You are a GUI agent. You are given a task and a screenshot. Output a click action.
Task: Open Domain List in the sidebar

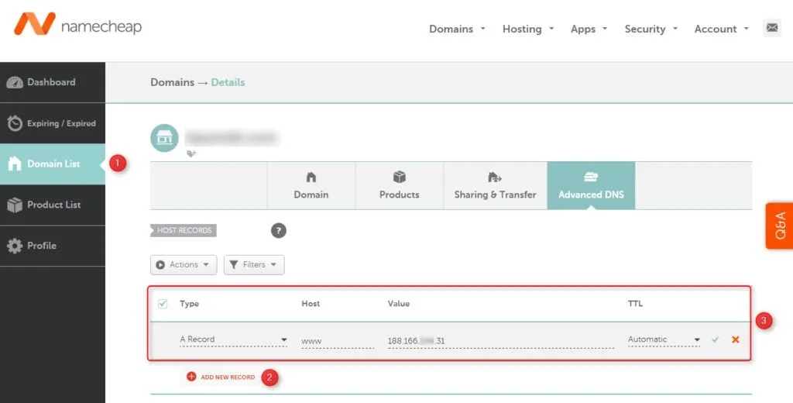[53, 164]
